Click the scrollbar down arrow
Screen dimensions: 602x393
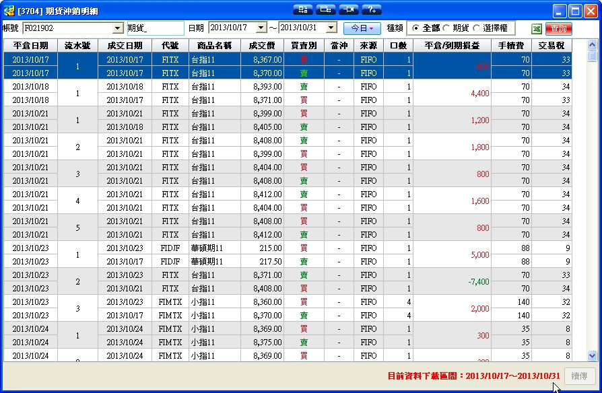click(x=592, y=356)
